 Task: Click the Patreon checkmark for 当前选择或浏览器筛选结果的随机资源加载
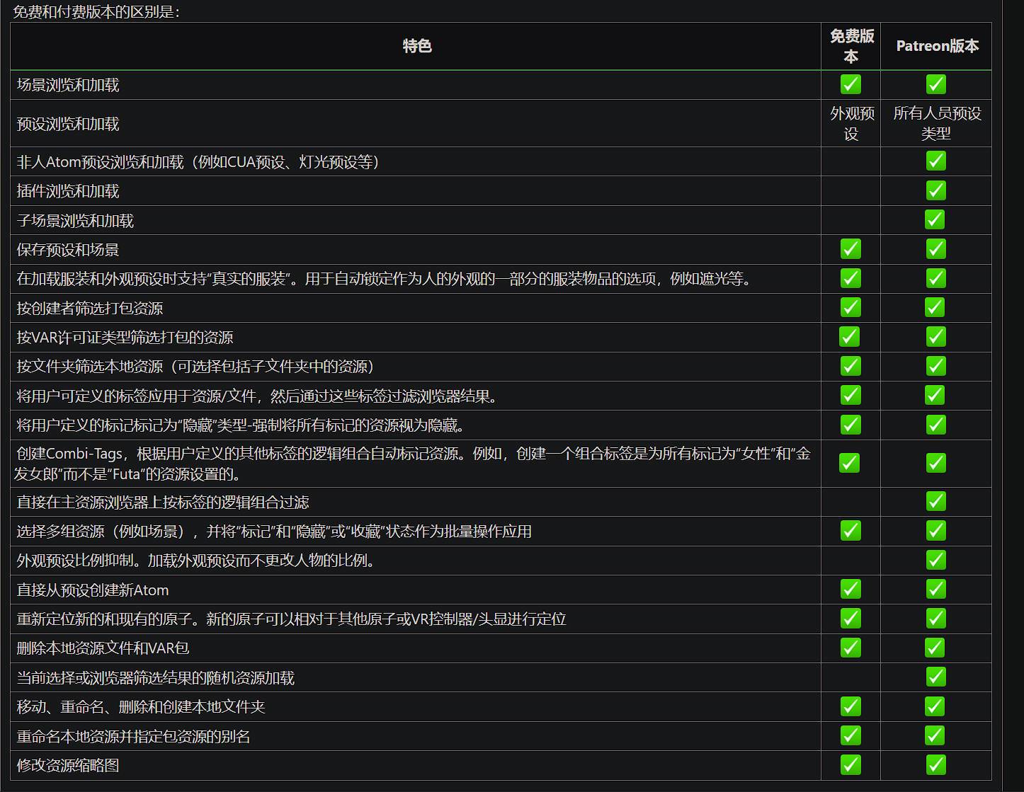coord(935,677)
